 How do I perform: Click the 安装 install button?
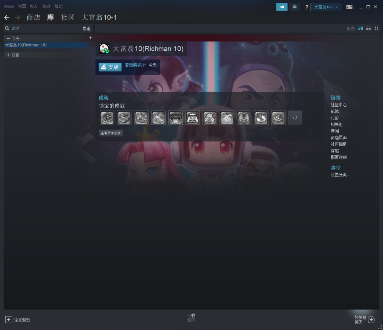tap(110, 67)
